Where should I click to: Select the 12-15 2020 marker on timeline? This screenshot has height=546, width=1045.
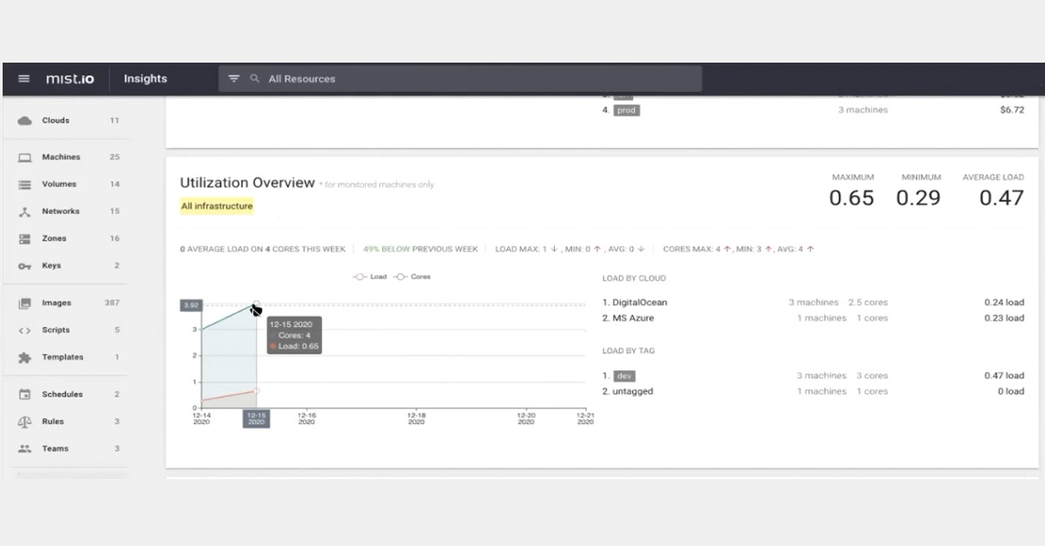[x=256, y=420]
